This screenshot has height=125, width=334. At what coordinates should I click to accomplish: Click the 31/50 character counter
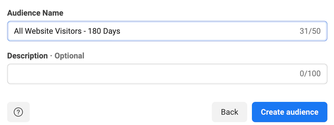[310, 31]
